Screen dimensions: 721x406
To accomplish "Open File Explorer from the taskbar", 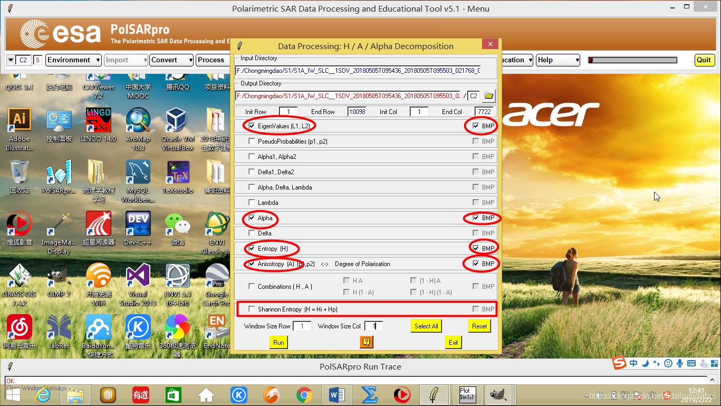I will click(75, 395).
